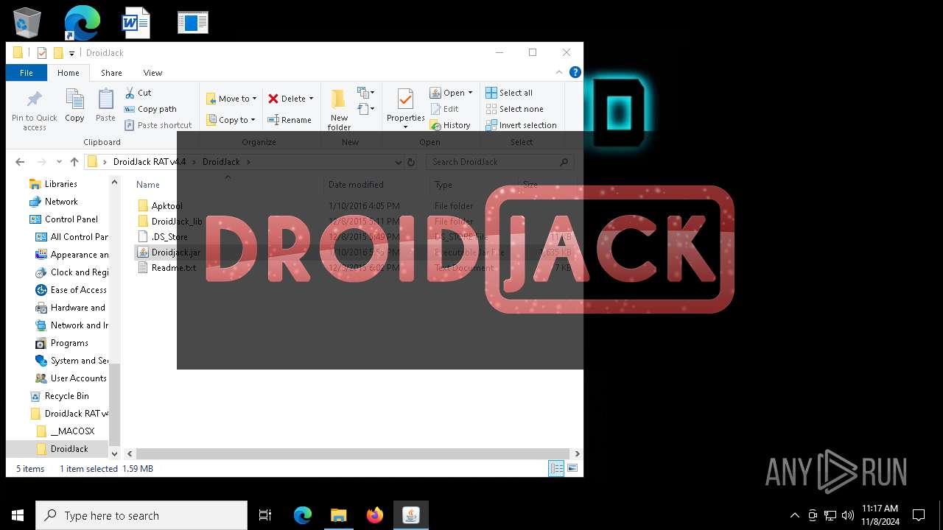943x530 pixels.
Task: Create a New folder
Action: [339, 110]
